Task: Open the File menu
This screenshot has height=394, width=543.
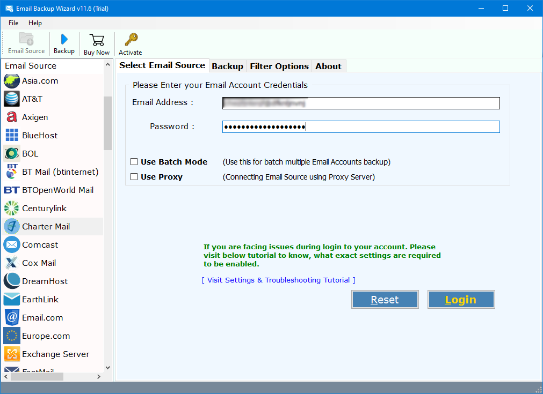Action: click(x=13, y=23)
